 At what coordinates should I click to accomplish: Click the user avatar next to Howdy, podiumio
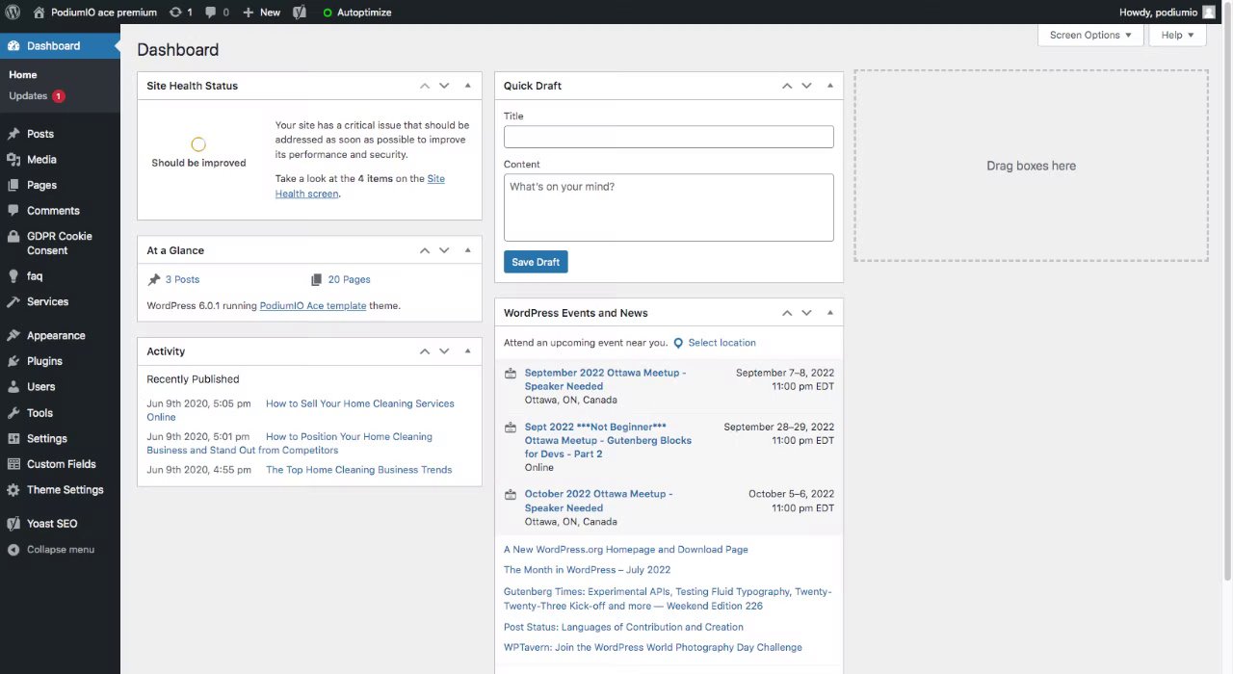[1209, 13]
